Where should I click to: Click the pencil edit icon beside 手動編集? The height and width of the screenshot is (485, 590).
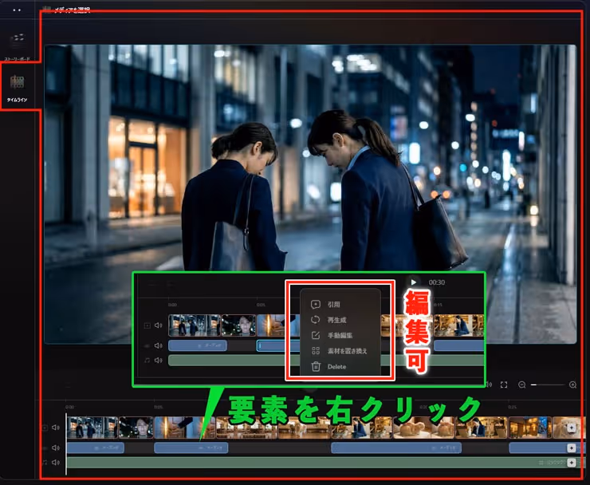point(316,335)
